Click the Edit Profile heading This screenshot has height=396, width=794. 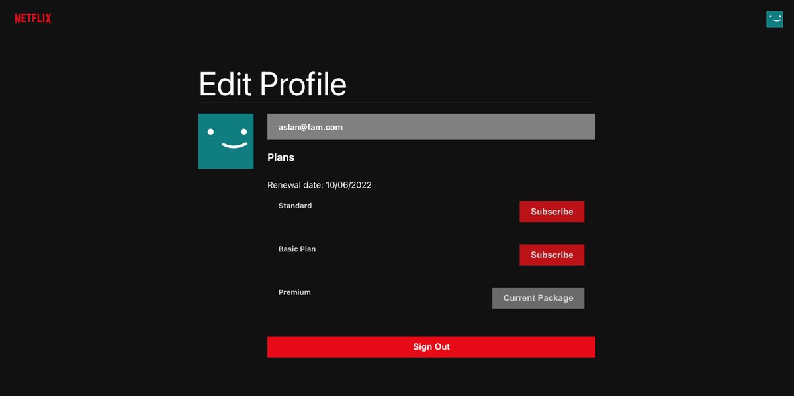273,84
